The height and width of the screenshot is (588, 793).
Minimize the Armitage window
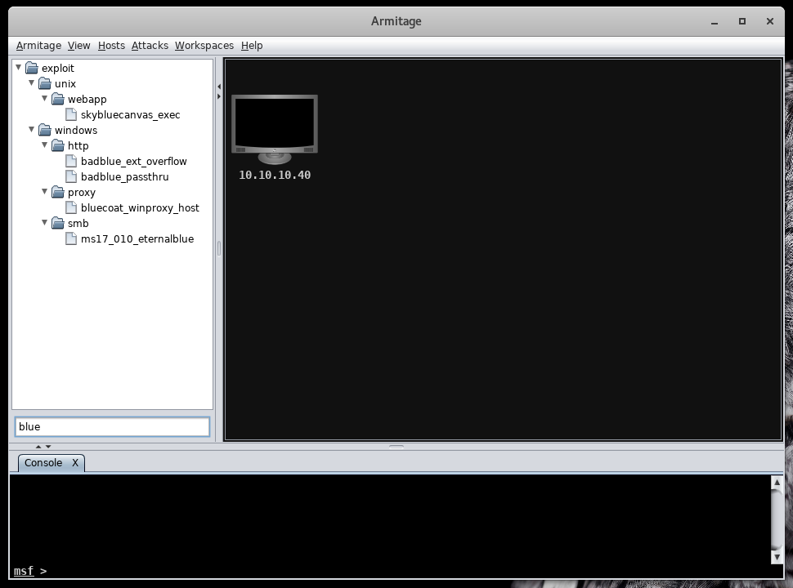pyautogui.click(x=714, y=22)
